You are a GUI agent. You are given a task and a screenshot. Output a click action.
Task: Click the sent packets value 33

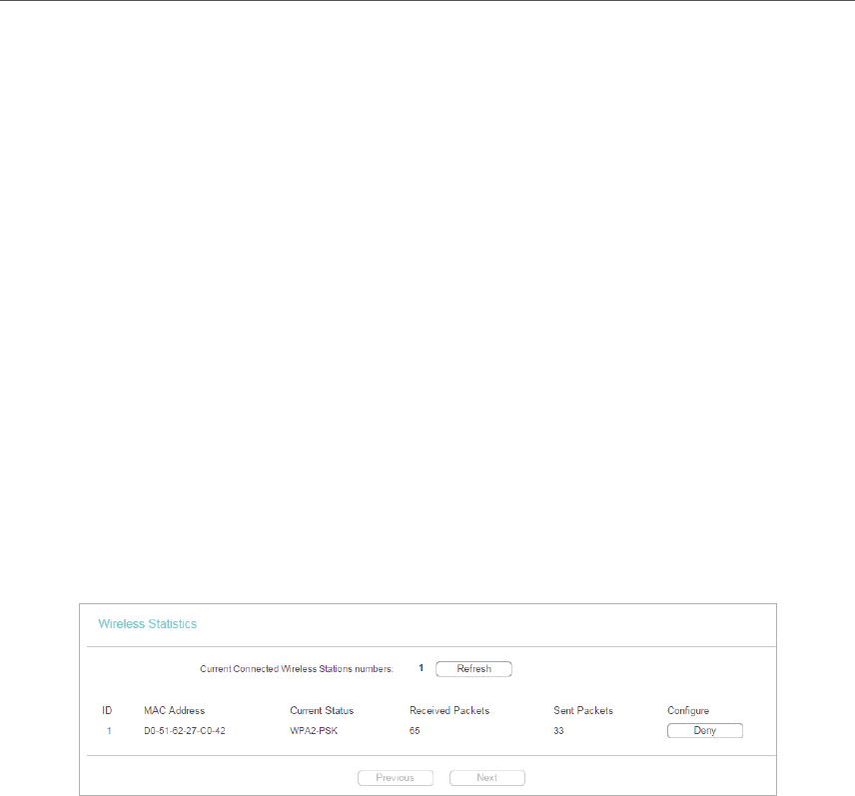tap(558, 730)
